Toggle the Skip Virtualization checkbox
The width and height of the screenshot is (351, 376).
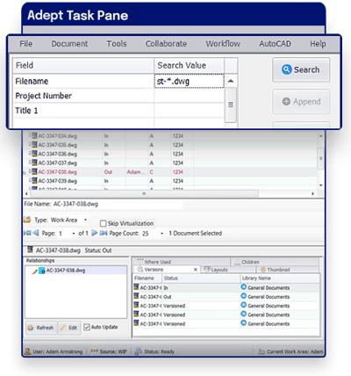[x=103, y=224]
